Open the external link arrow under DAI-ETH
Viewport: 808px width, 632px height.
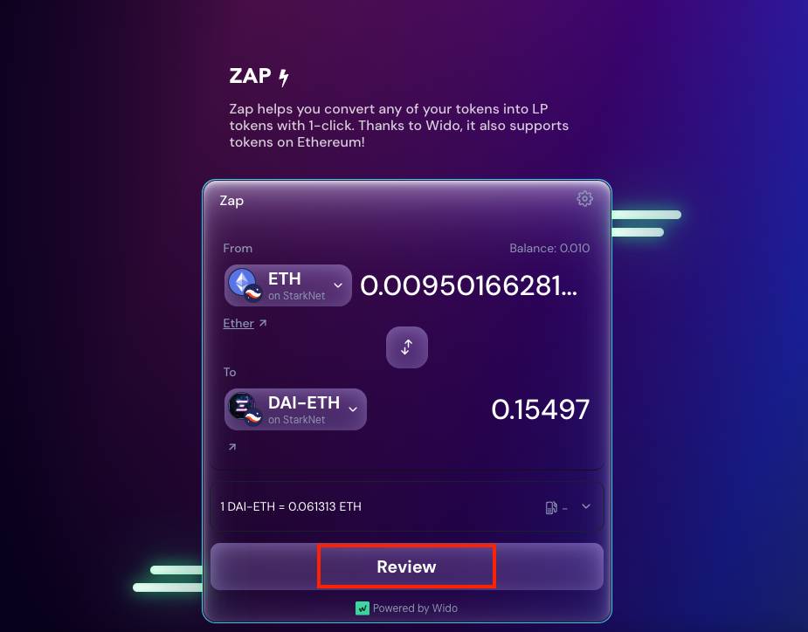[x=231, y=447]
